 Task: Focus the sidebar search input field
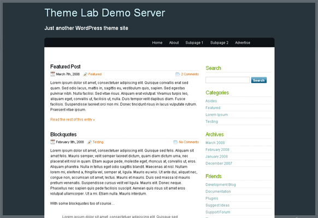[227, 80]
